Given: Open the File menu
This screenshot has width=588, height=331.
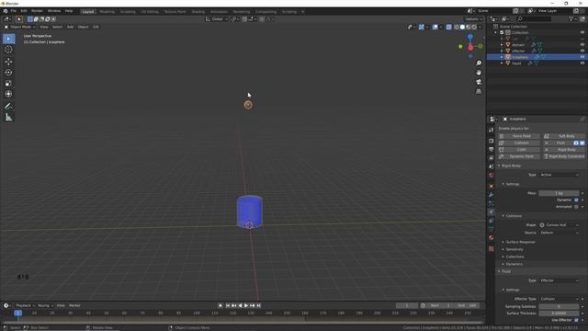Looking at the screenshot, I should [x=14, y=11].
